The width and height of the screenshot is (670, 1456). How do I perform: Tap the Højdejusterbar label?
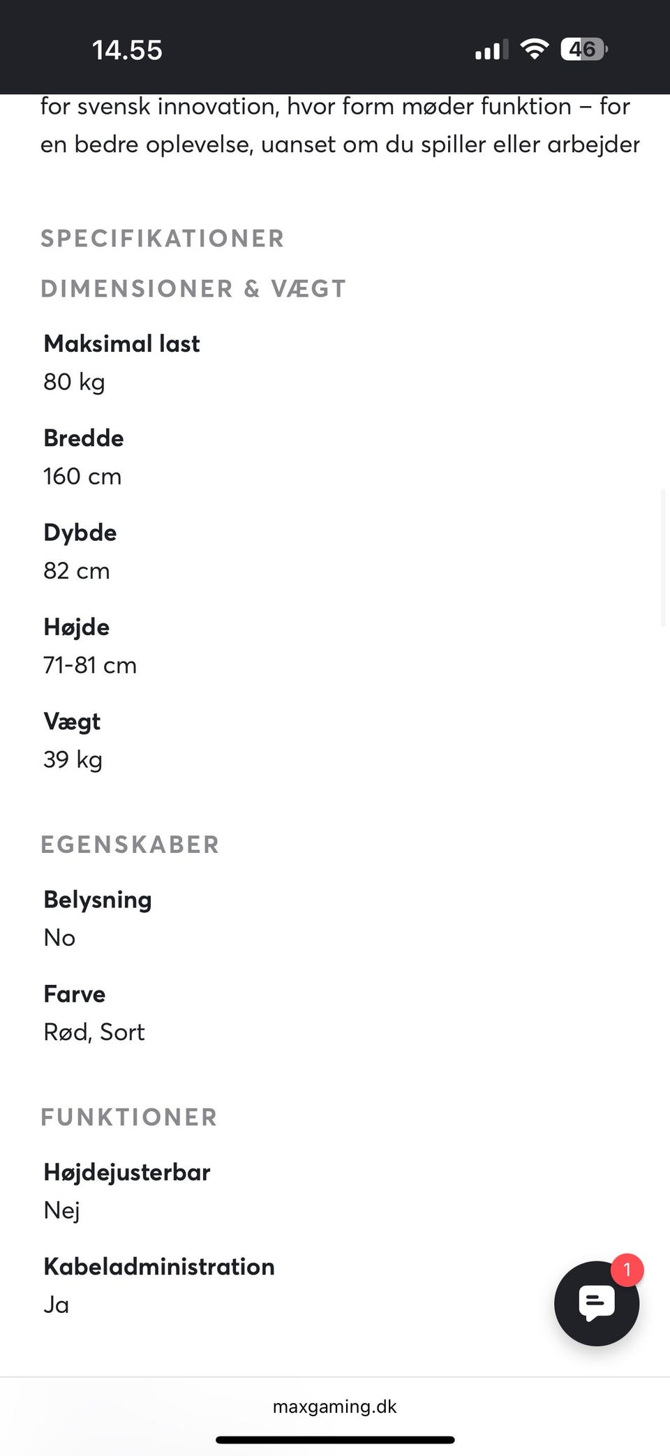127,1172
